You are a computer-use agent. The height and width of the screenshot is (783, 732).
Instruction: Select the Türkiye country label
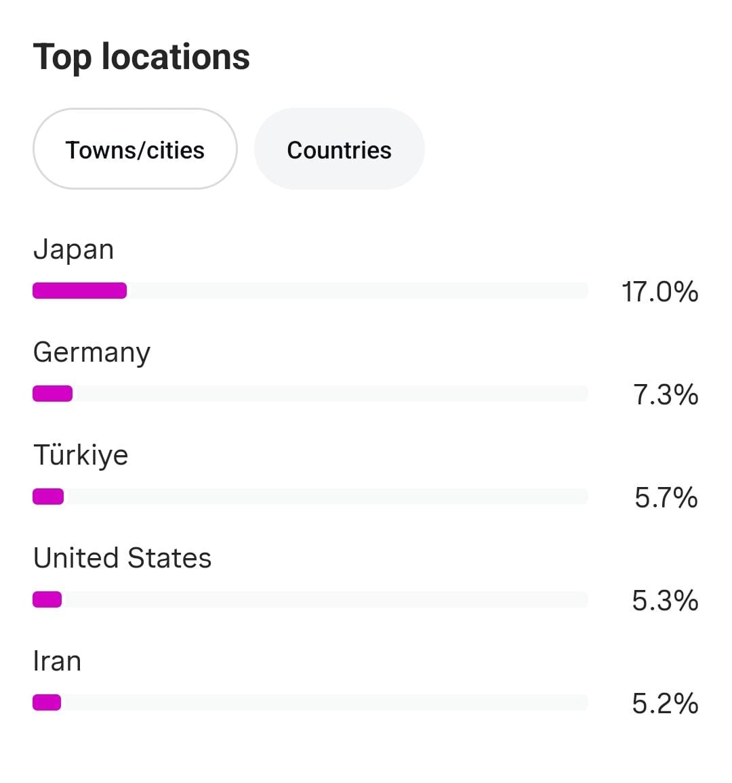pyautogui.click(x=81, y=455)
